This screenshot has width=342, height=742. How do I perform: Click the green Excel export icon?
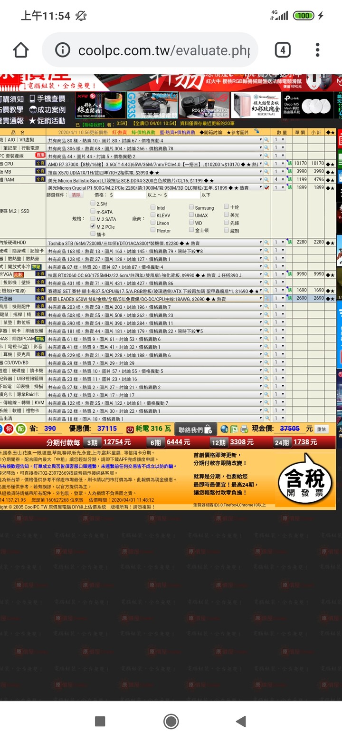(234, 429)
